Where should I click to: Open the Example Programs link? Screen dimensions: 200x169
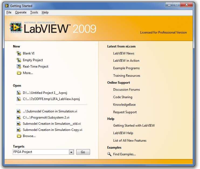[126, 68]
